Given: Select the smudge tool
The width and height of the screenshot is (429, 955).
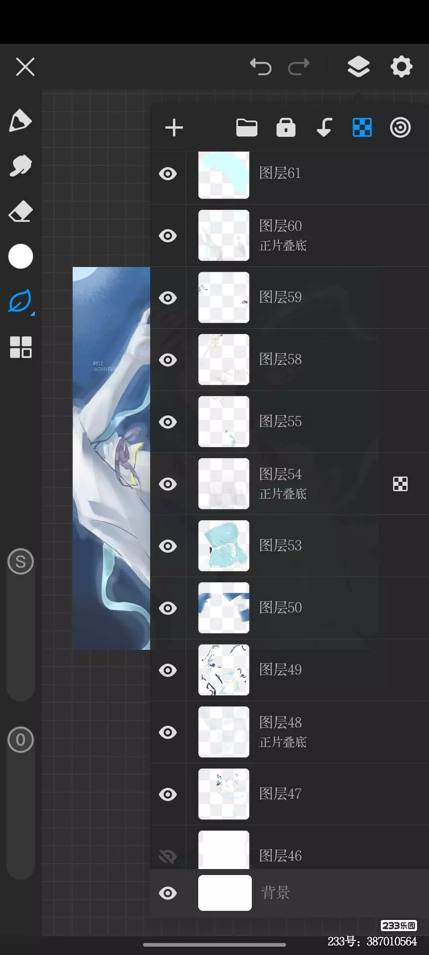Looking at the screenshot, I should (20, 165).
